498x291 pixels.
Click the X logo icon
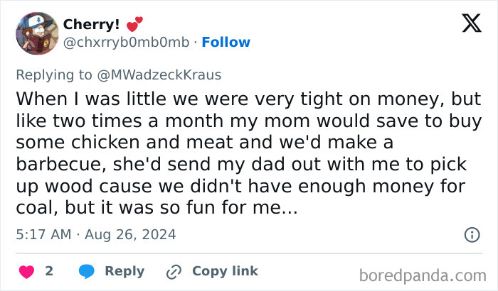point(472,24)
